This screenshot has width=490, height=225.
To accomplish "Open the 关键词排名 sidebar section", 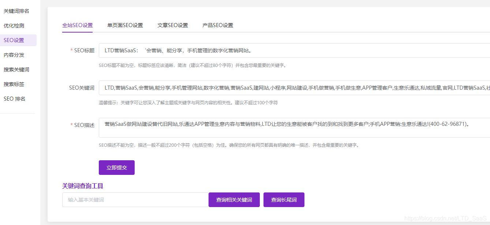I will coord(15,11).
